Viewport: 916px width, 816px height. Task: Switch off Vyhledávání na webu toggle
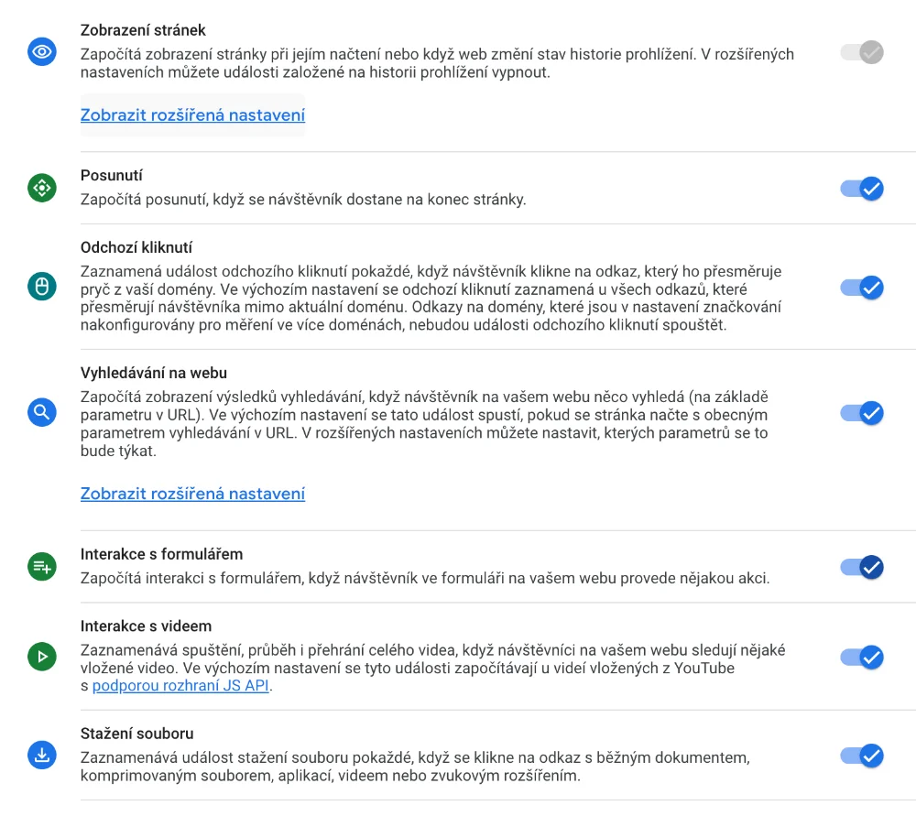point(862,413)
